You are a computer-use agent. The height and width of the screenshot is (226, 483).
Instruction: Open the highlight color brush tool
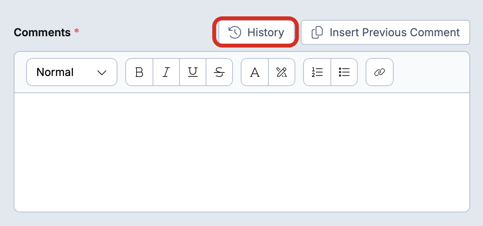click(x=282, y=72)
